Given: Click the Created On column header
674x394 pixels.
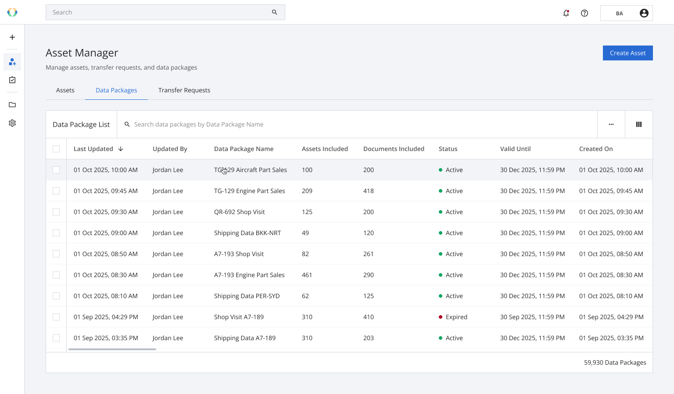Looking at the screenshot, I should point(596,149).
